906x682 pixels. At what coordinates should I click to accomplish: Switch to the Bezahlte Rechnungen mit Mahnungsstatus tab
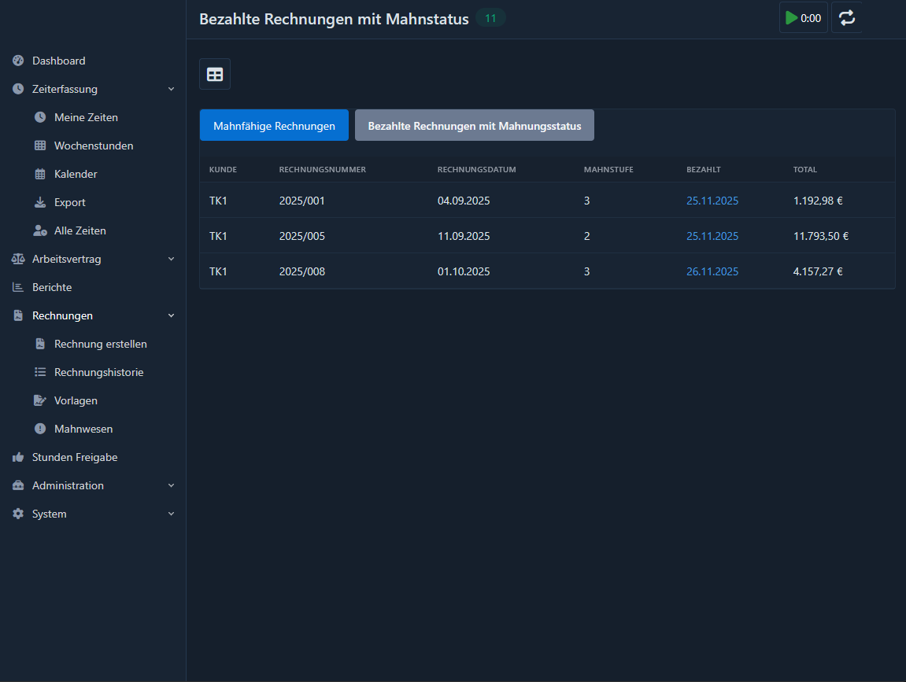[474, 125]
